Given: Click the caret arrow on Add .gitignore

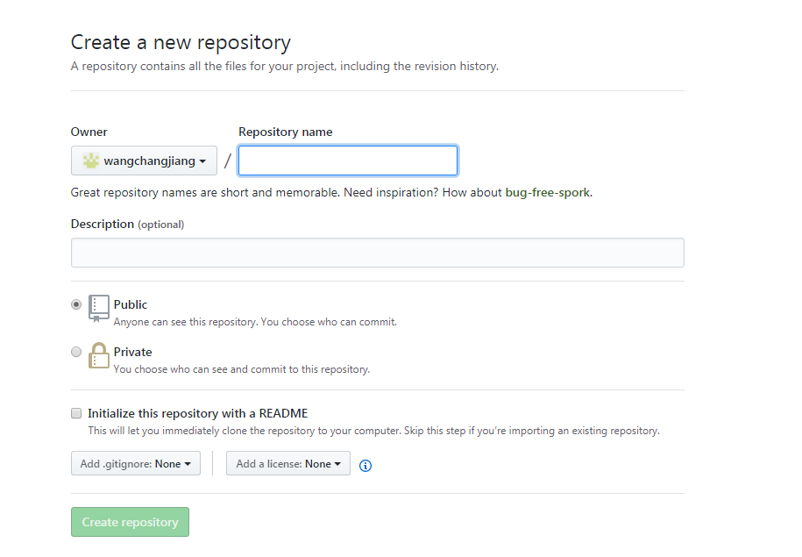Looking at the screenshot, I should pyautogui.click(x=188, y=464).
